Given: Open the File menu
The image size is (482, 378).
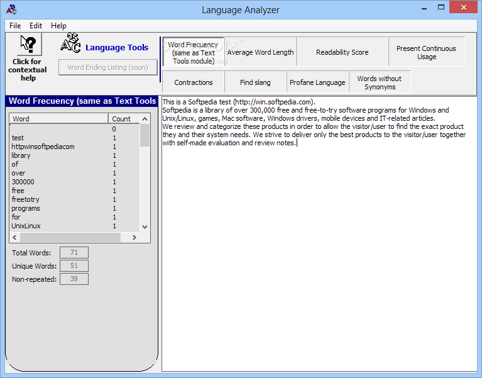Looking at the screenshot, I should [x=15, y=26].
